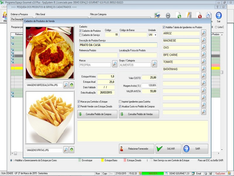This screenshot has height=176, width=234.
Task: Click Estoque Atual field showing 25,0
Action: tap(106, 82)
